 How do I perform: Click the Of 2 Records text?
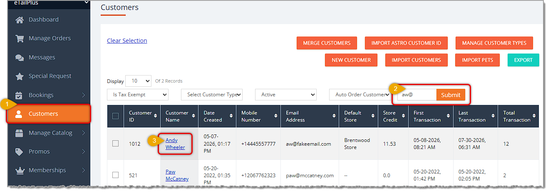[x=169, y=81]
